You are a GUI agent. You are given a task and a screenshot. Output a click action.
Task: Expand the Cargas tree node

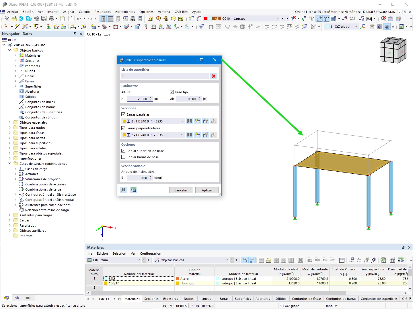(9, 220)
